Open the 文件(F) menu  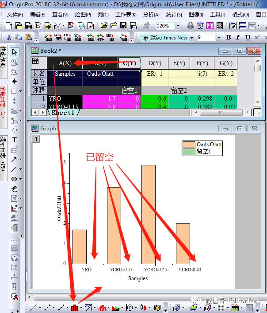tap(15, 15)
